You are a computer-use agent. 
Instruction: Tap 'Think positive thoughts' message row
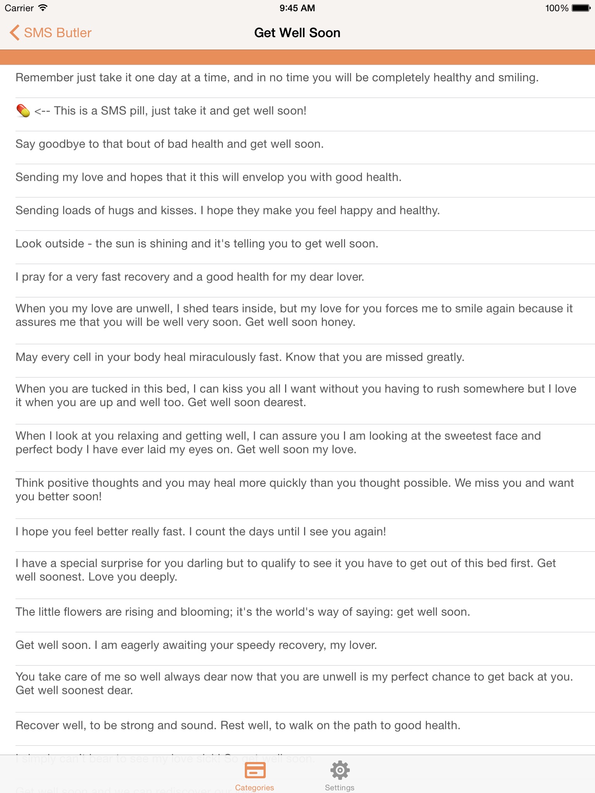294,490
